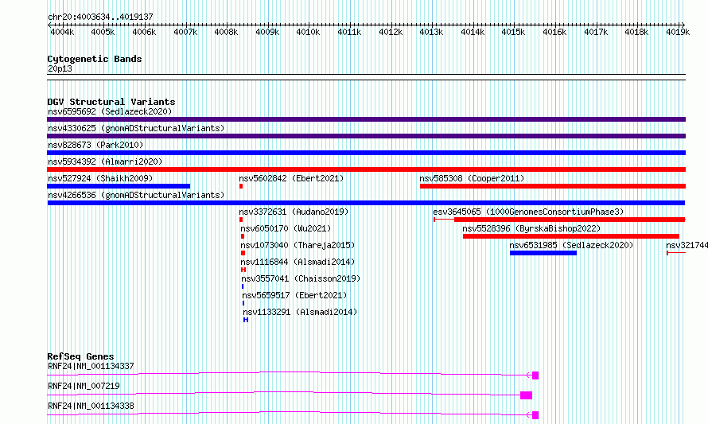Open the nsv4330625 (gnomADStructuralVariants) label

136,128
